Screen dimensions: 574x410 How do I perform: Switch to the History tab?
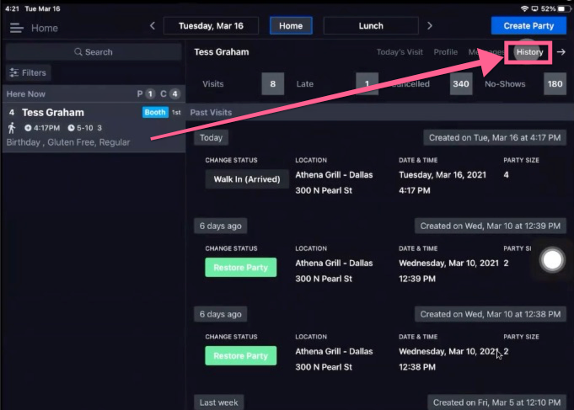[x=529, y=52]
